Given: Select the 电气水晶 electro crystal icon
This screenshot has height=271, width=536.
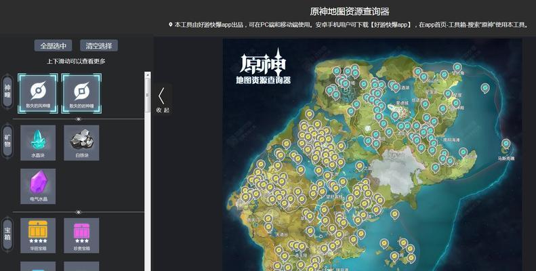Looking at the screenshot, I should 38,186.
